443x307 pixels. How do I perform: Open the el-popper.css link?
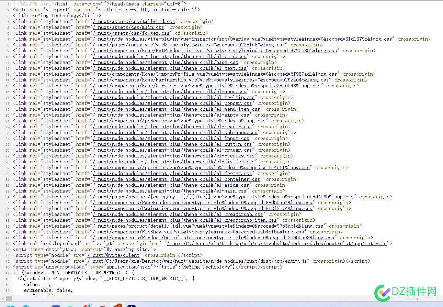(x=172, y=103)
